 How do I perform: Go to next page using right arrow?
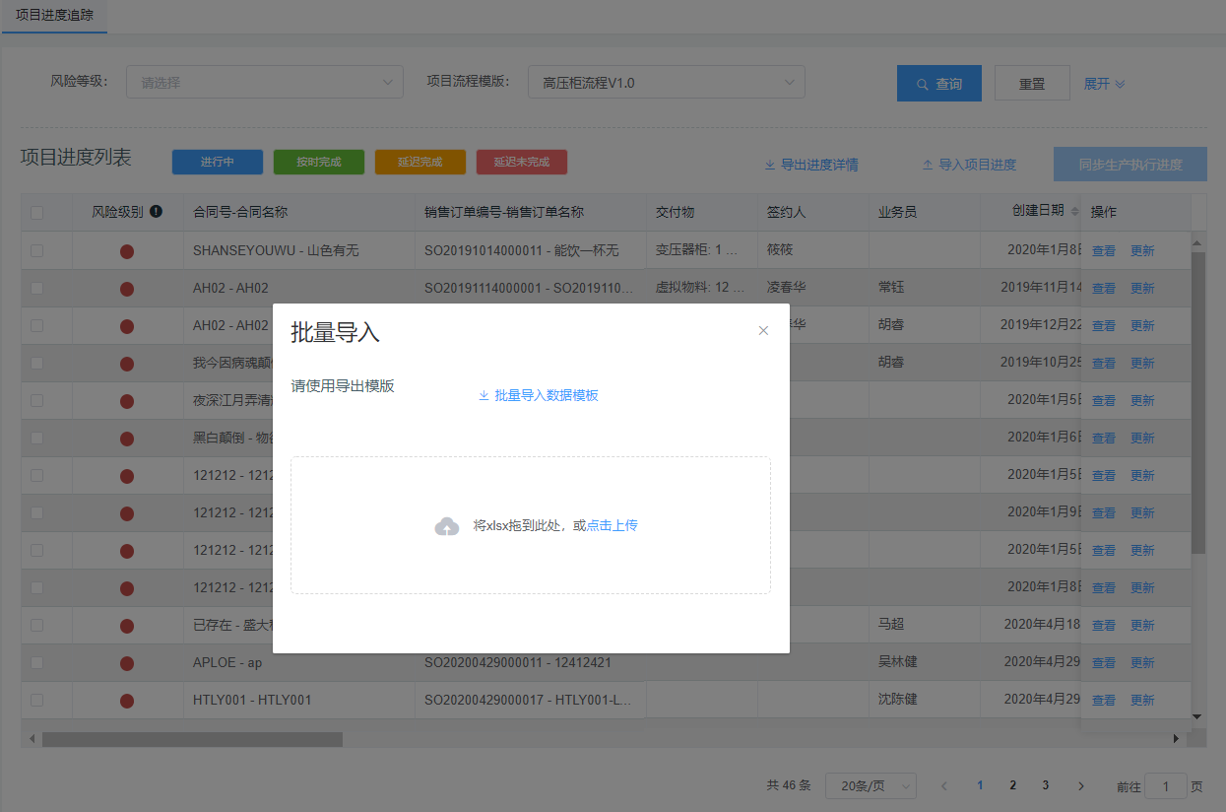tap(1081, 785)
